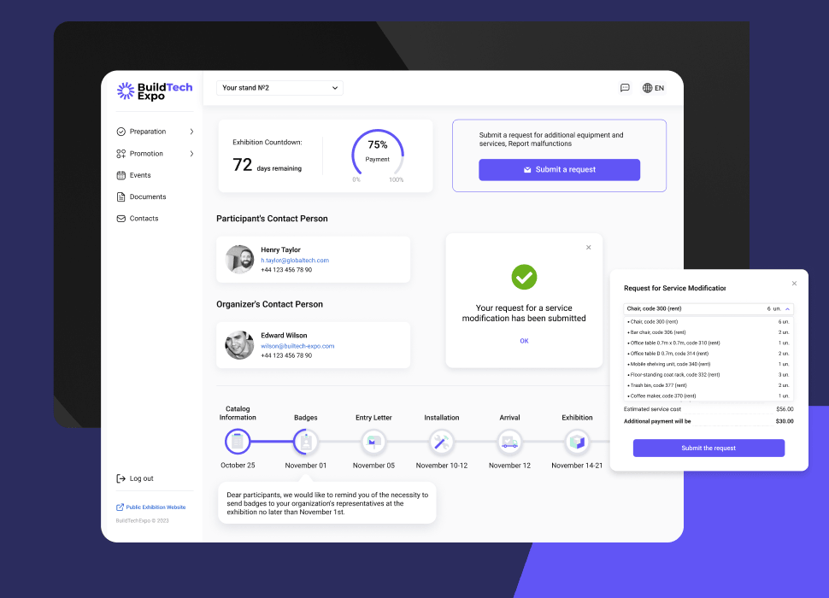Viewport: 829px width, 598px height.
Task: Click the envelope icon in Submit a request
Action: tap(527, 169)
